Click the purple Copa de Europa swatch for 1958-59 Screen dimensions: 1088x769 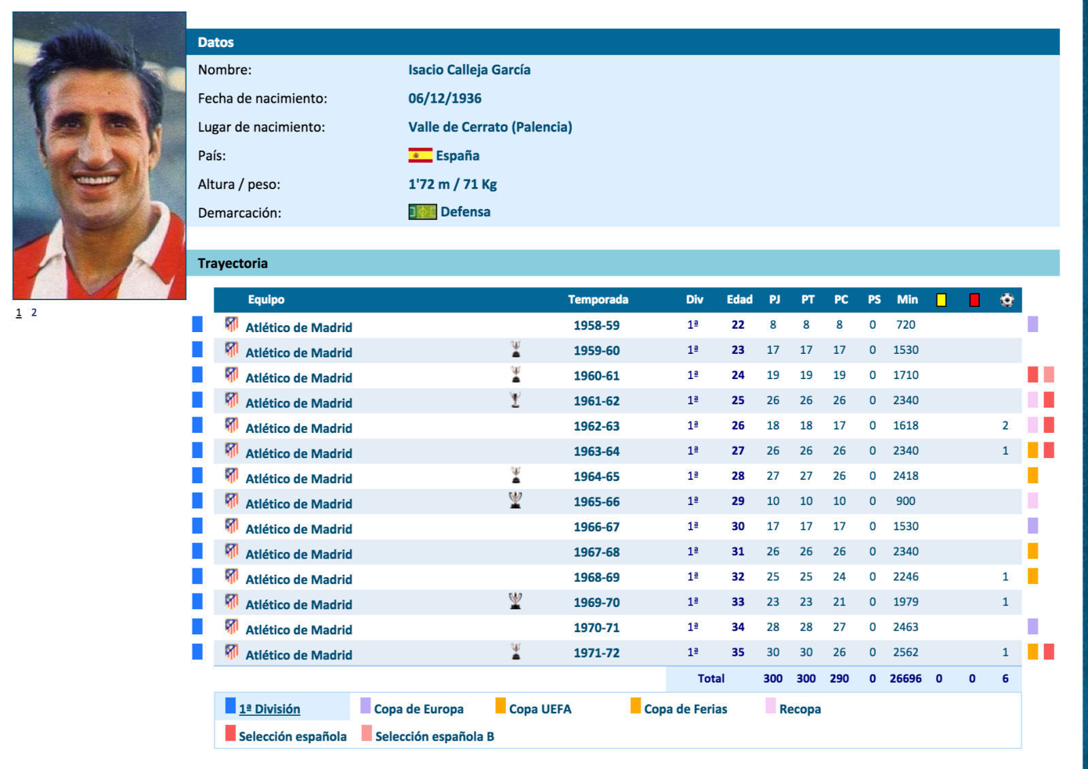point(1033,324)
